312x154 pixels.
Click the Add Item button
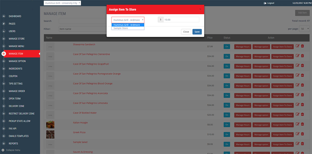click(302, 13)
